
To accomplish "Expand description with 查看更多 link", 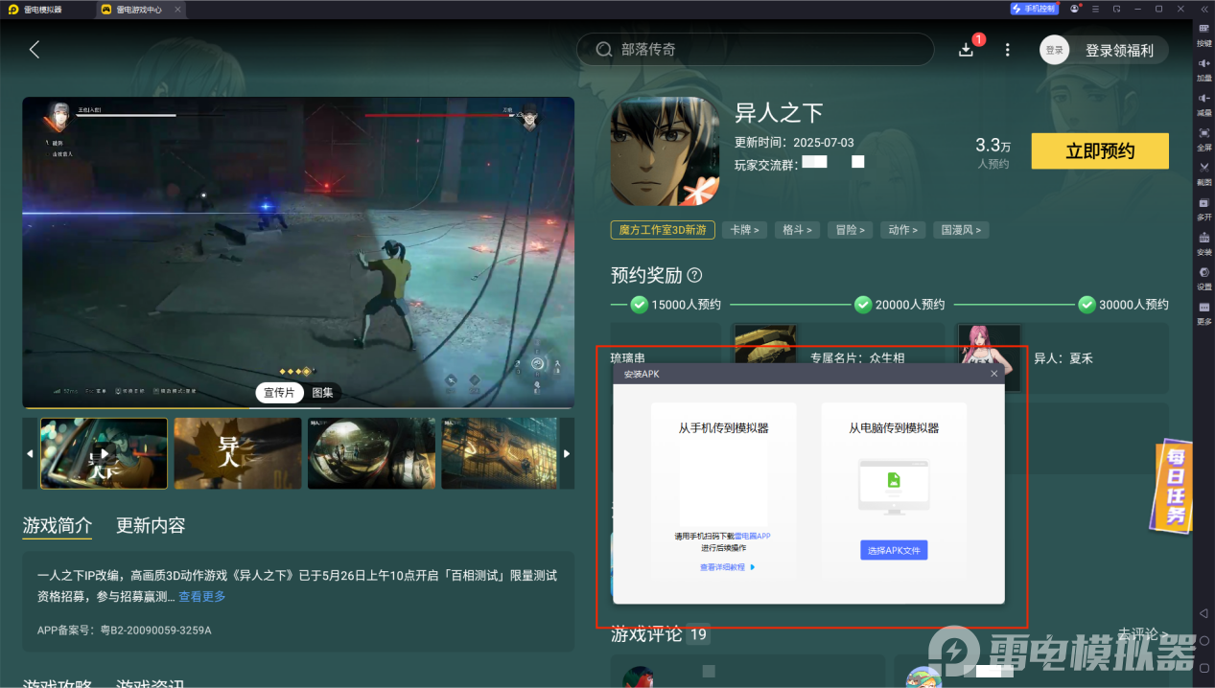I will coord(202,596).
